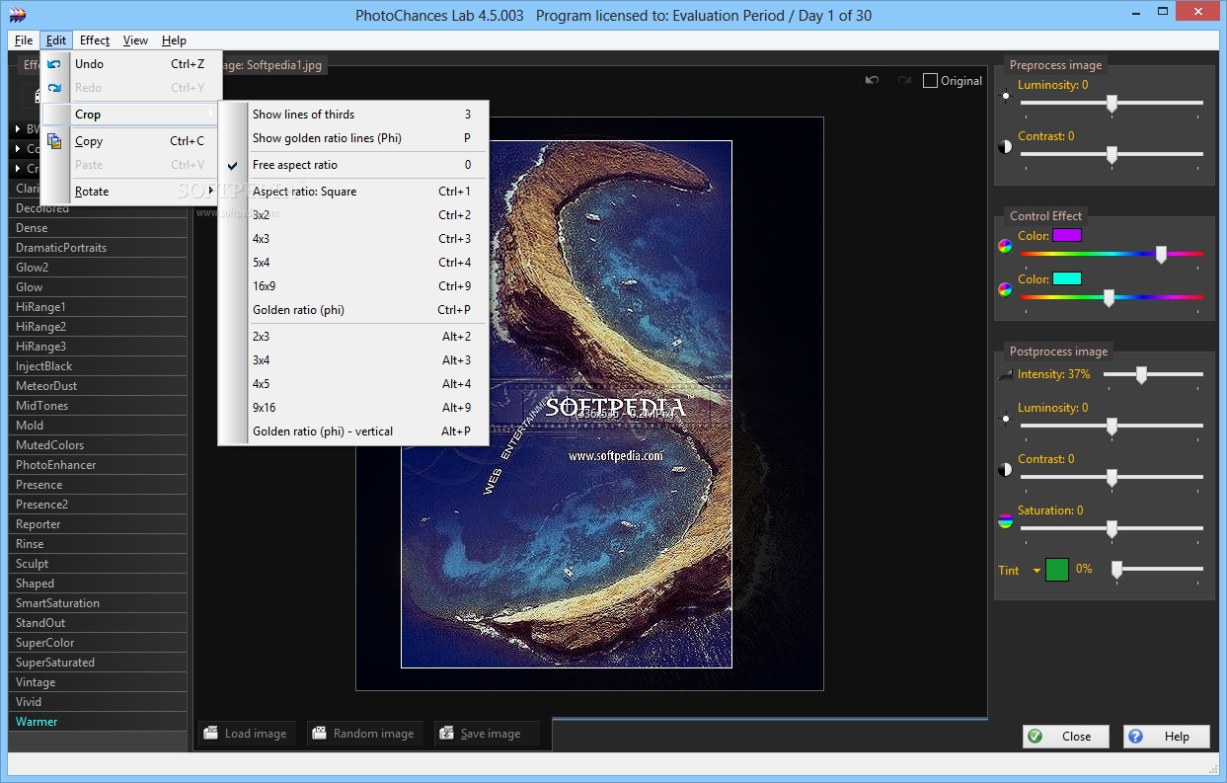
Task: Click the Preprocess Luminosity sun icon
Action: coord(1006,97)
